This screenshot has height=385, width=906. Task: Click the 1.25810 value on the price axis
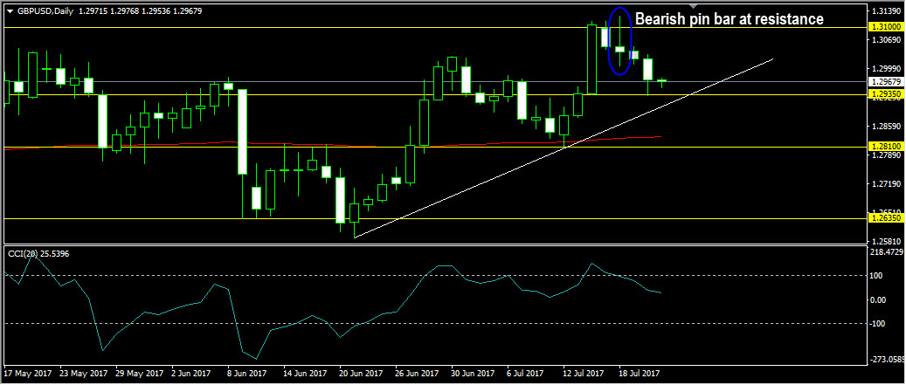[x=887, y=241]
